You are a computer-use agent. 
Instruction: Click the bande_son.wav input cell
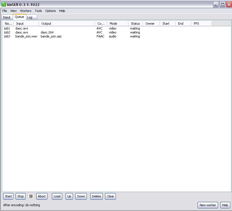26,36
